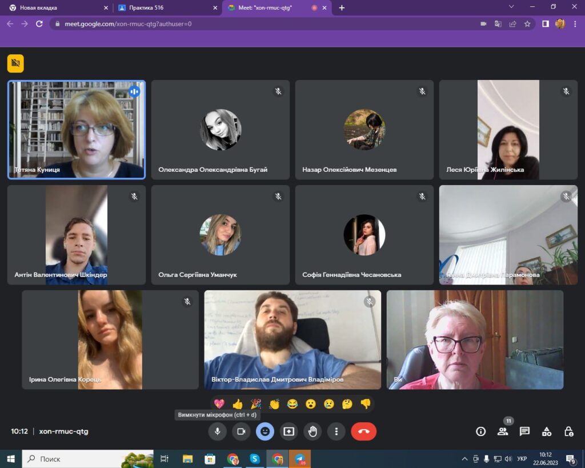The width and height of the screenshot is (585, 468).
Task: Toggle the emoji reactions bar
Action: pos(265,431)
